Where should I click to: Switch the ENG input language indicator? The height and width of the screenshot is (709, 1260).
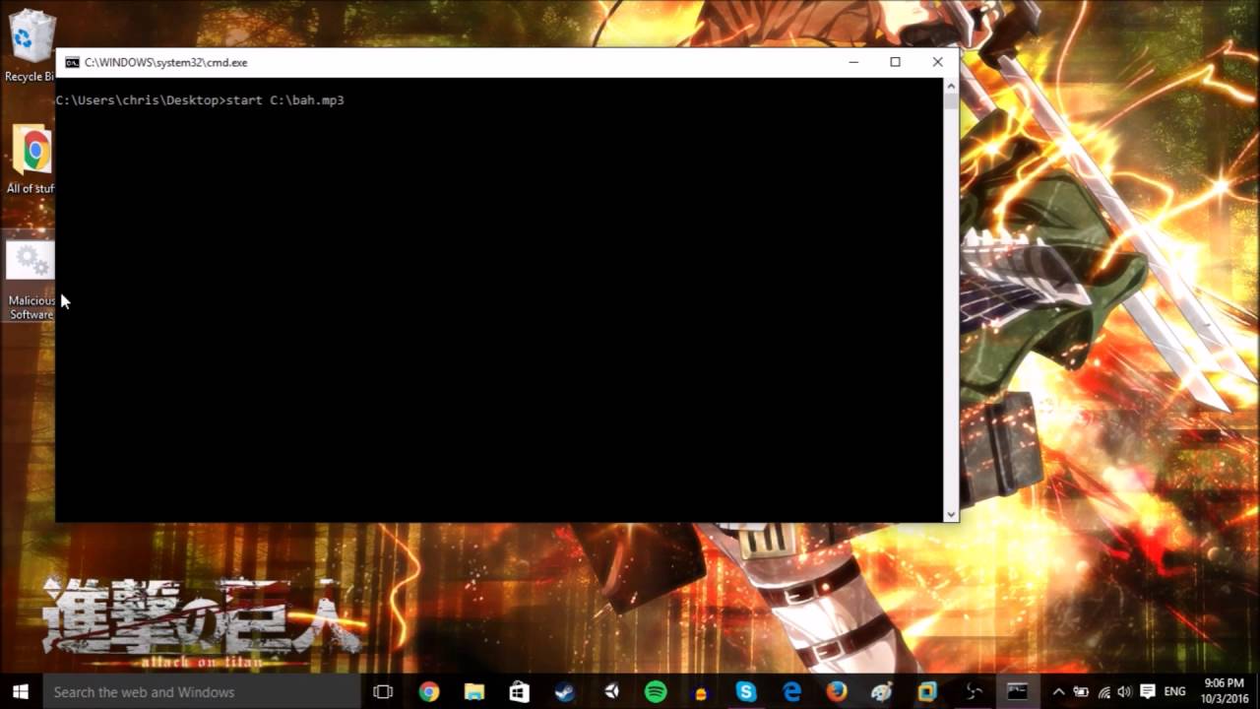click(1174, 691)
